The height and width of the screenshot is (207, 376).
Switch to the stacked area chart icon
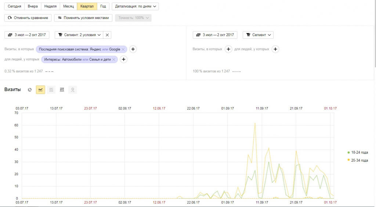point(51,90)
